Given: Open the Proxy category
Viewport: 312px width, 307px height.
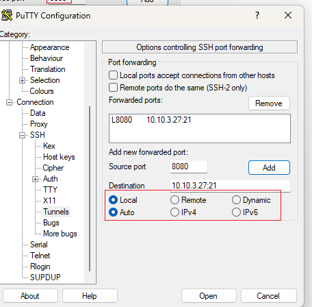Looking at the screenshot, I should (x=39, y=124).
